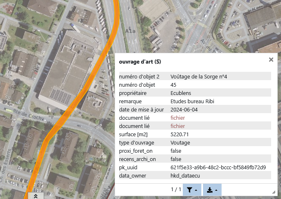Open the download export dropdown
Viewport: 281px width, 199px height.
(x=212, y=190)
